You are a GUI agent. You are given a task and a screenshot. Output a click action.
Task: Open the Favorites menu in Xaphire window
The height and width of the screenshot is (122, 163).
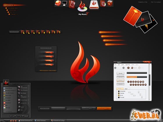128,64
